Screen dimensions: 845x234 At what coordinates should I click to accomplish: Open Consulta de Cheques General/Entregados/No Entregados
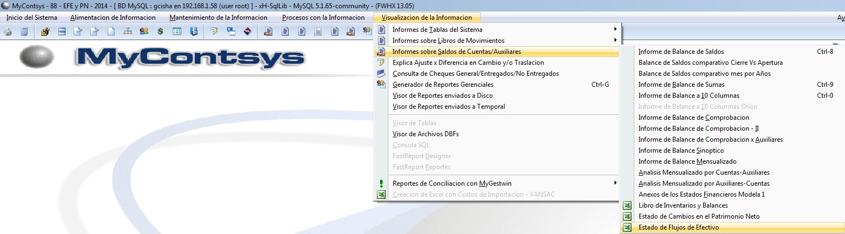(498, 74)
